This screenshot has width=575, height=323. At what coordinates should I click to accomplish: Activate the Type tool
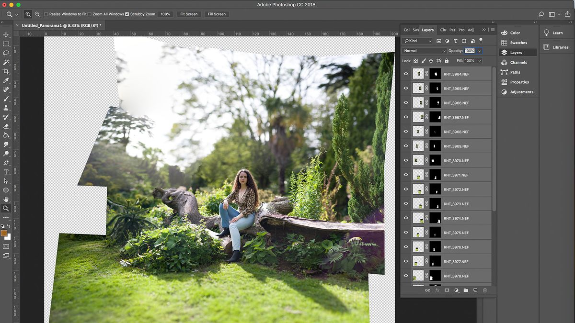coord(6,172)
